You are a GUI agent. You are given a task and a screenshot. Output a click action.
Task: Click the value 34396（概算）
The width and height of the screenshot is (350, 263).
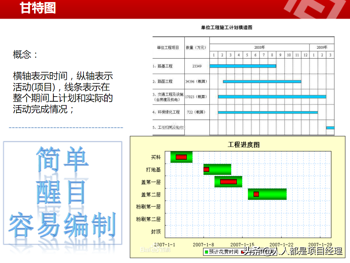coord(197,81)
